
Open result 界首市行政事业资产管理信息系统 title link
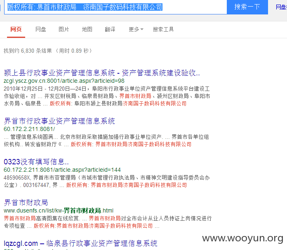click(x=59, y=121)
